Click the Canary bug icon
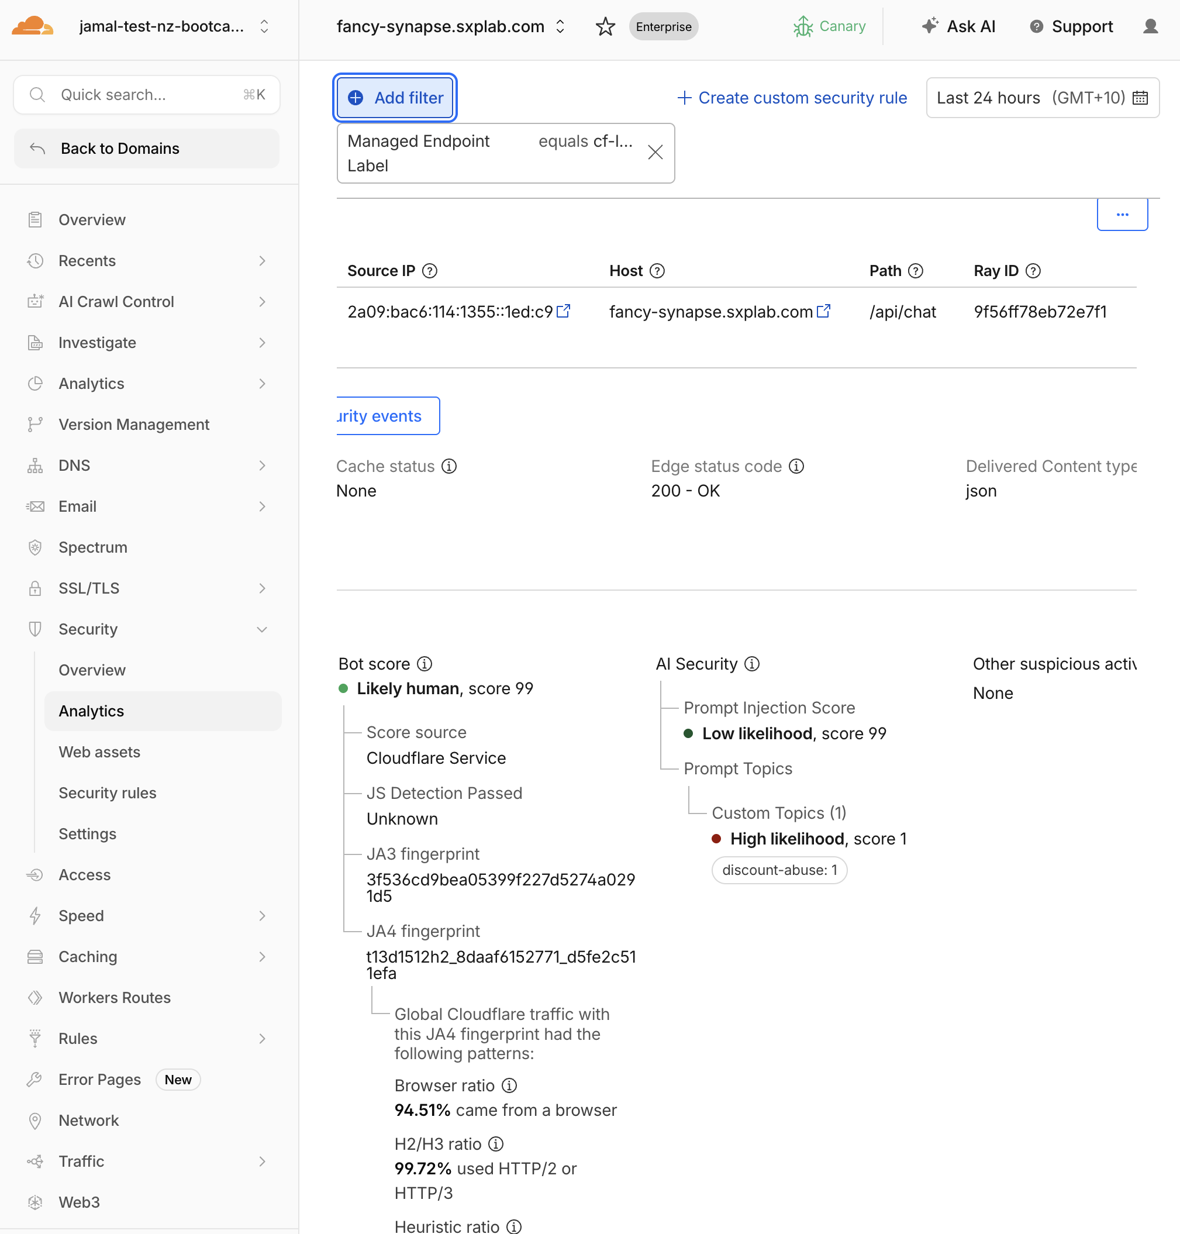Screen dimensions: 1180x1234 803,26
